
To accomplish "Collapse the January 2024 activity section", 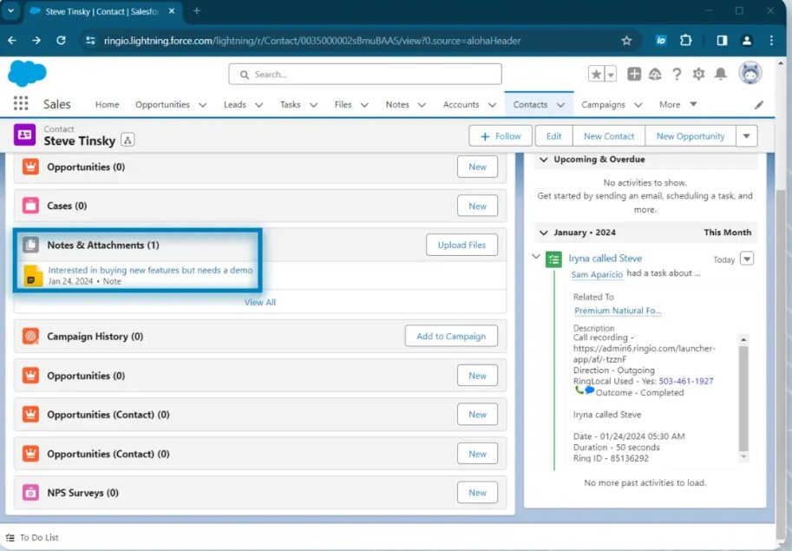I will (x=544, y=233).
